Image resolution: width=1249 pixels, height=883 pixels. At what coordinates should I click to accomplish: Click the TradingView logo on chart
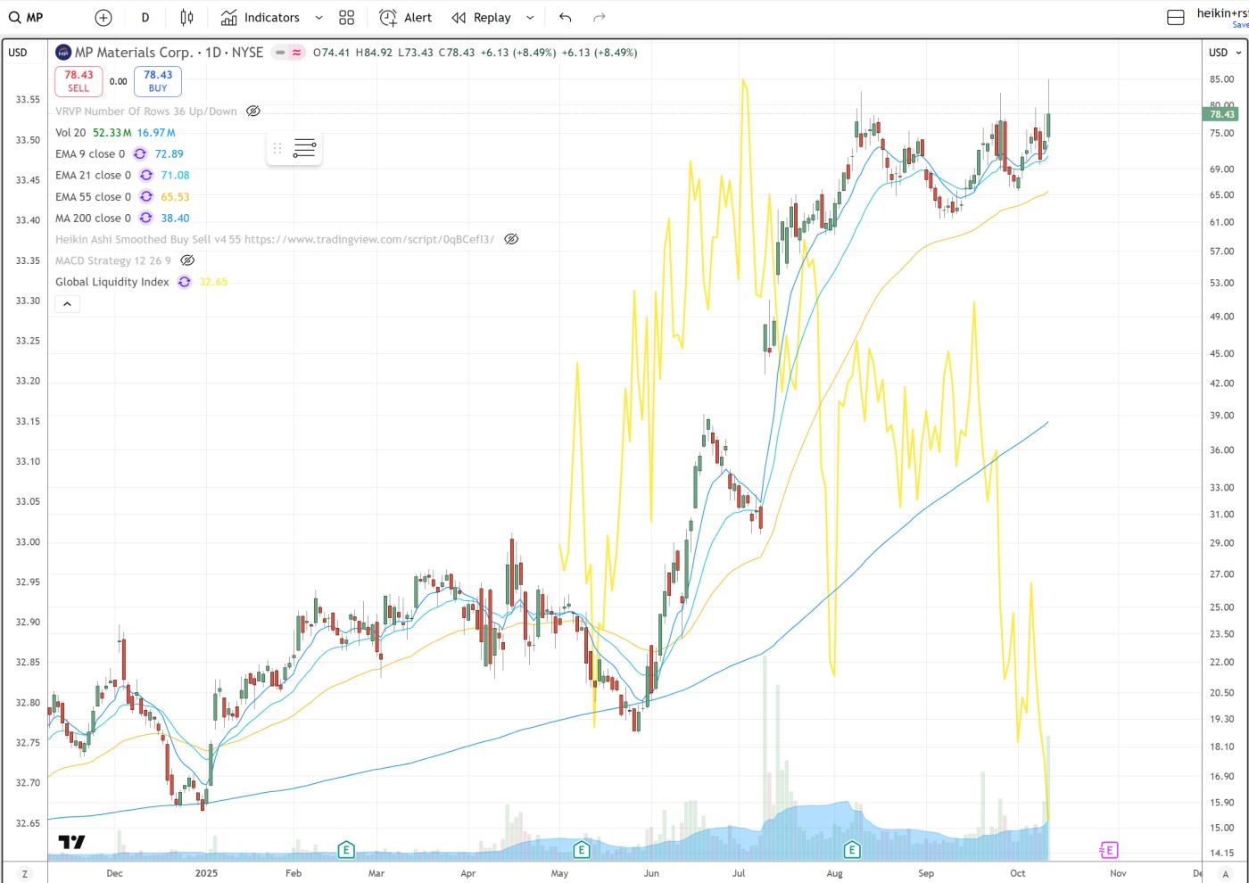point(71,842)
